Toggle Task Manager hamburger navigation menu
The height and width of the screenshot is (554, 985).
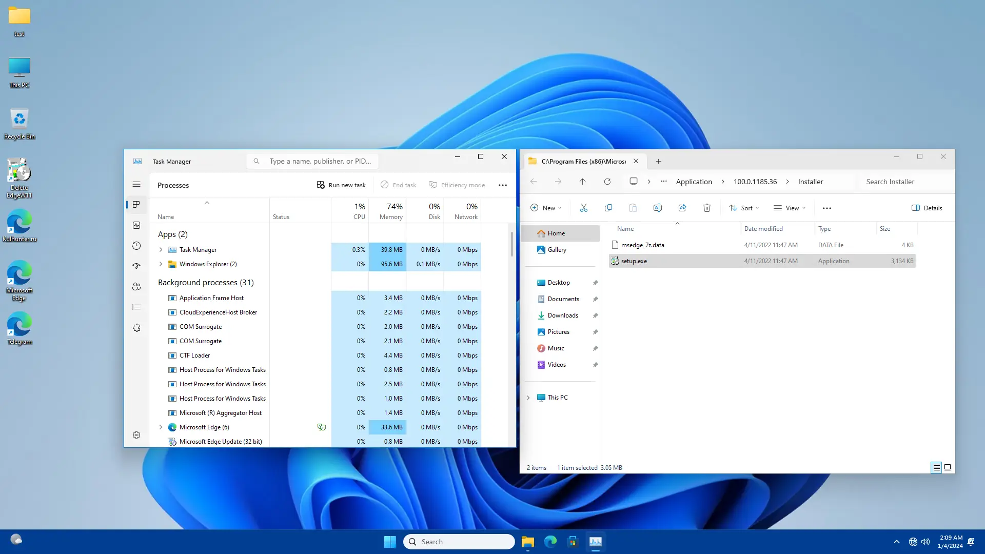(136, 184)
